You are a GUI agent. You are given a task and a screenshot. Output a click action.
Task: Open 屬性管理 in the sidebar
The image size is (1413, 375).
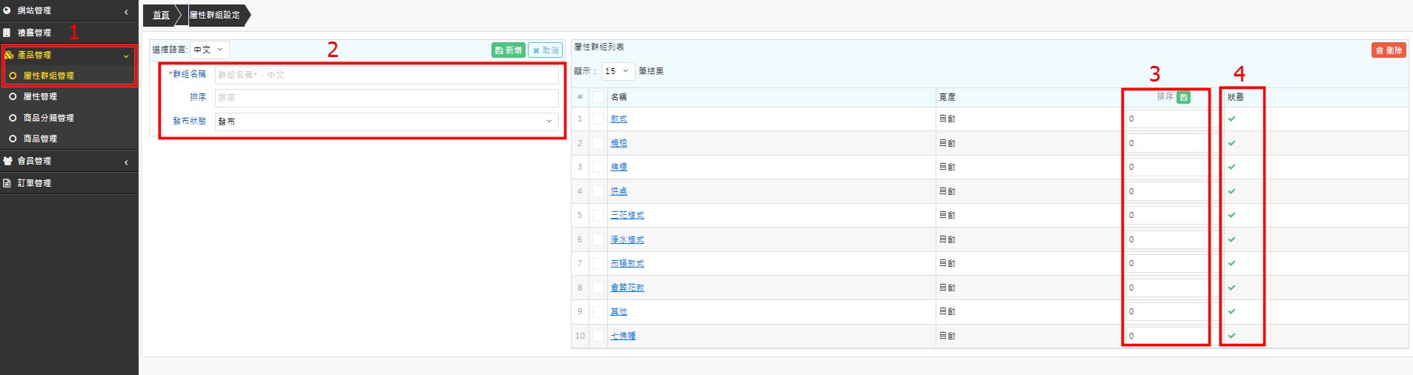click(40, 96)
